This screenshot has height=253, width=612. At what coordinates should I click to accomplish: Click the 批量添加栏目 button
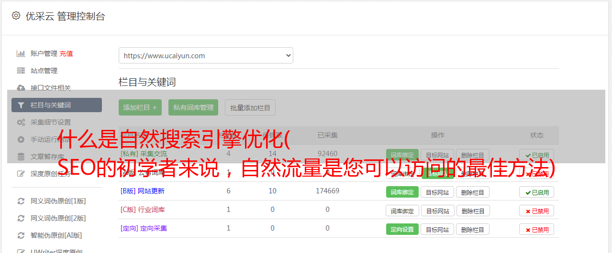click(250, 107)
